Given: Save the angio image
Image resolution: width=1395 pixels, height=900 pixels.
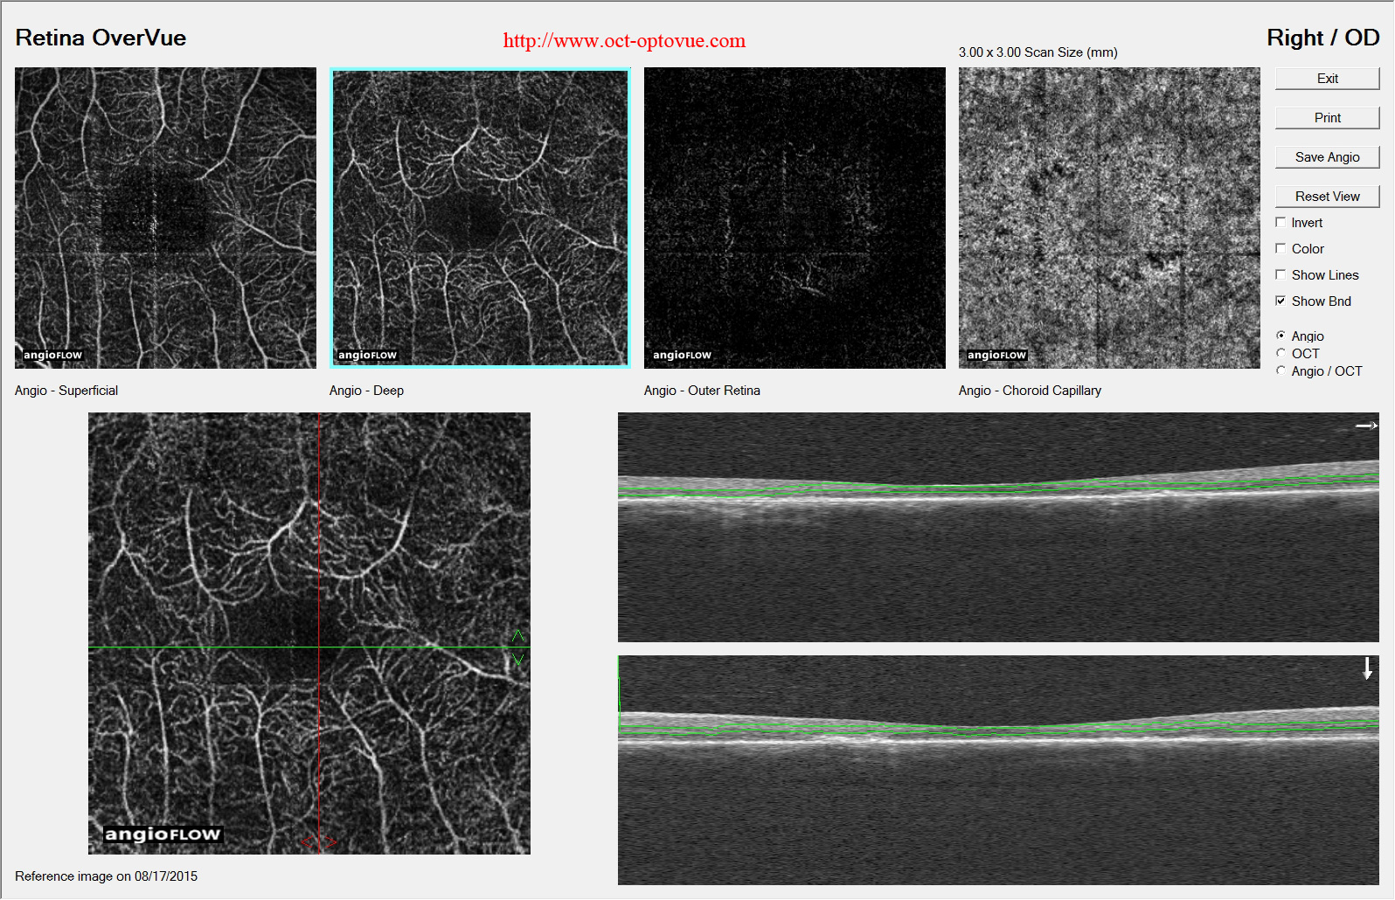Looking at the screenshot, I should click(x=1327, y=157).
